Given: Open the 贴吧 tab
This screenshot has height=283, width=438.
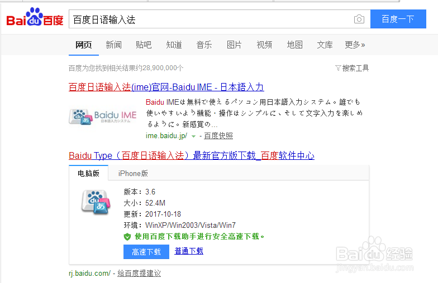Looking at the screenshot, I should [x=144, y=45].
